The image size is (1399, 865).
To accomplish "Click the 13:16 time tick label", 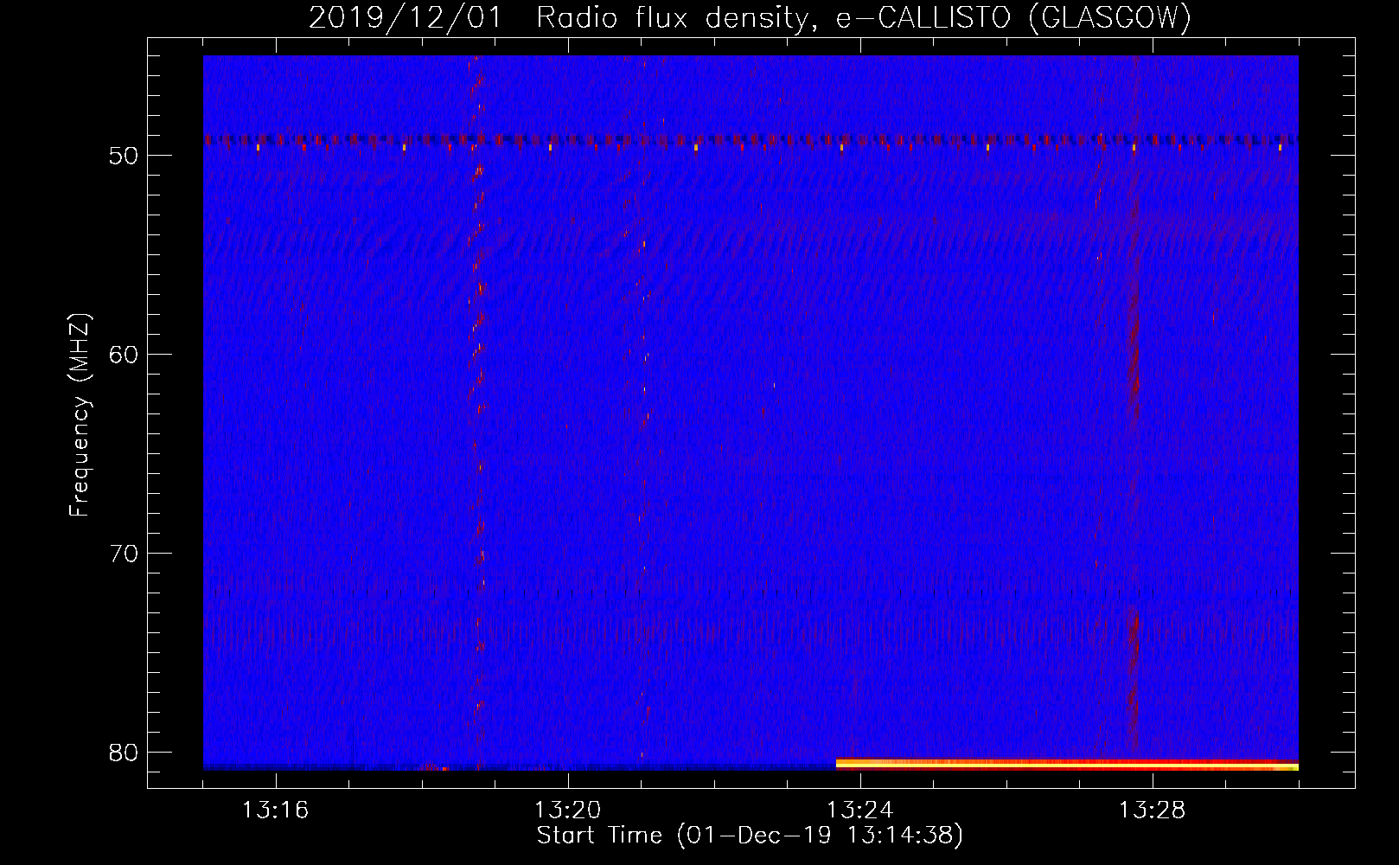I will point(275,811).
